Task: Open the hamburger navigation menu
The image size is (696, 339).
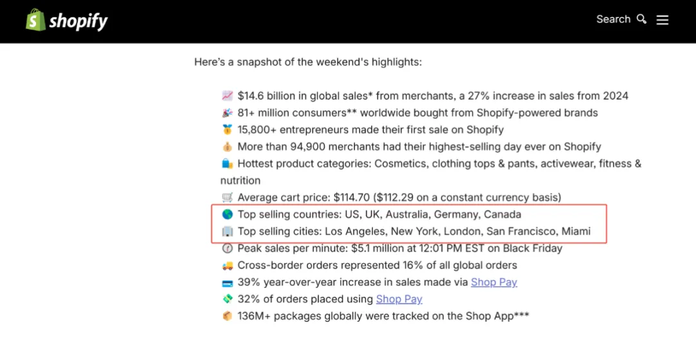Action: [662, 20]
